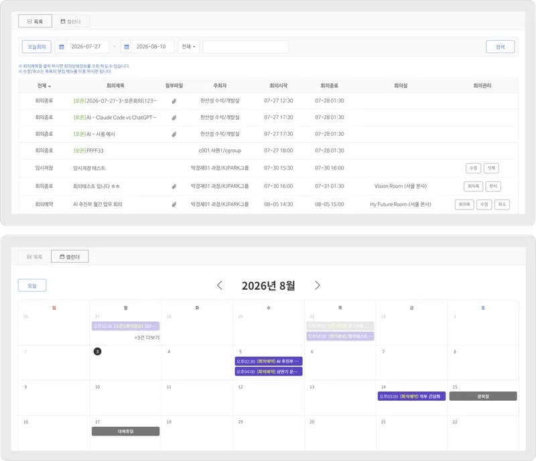Open attachment of 2026-07-27-3-오픈회의 row
This screenshot has width=536, height=461.
pyautogui.click(x=174, y=101)
